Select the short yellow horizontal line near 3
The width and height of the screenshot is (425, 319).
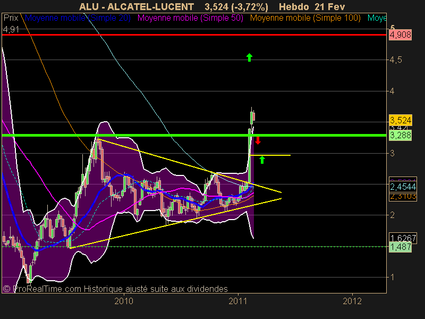(270, 155)
